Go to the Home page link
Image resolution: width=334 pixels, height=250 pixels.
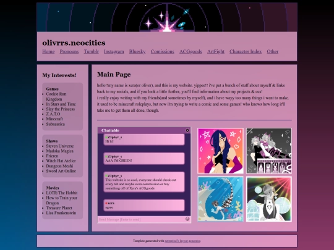point(48,51)
